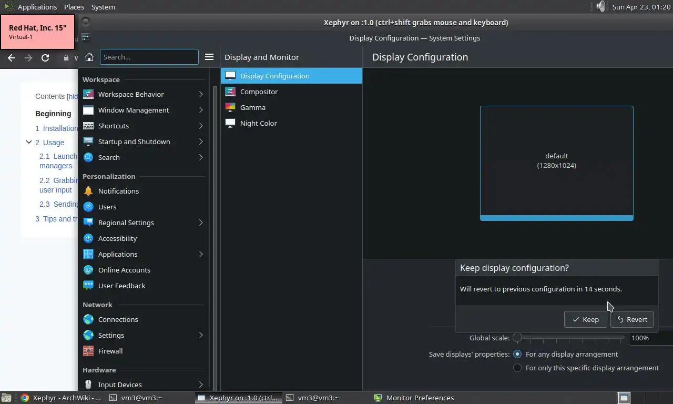673x404 pixels.
Task: Expand Startup and Shutdown submenu arrow
Action: (x=201, y=142)
